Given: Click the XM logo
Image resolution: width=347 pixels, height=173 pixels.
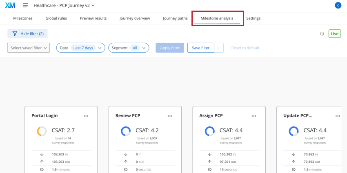Looking at the screenshot, I should point(10,6).
